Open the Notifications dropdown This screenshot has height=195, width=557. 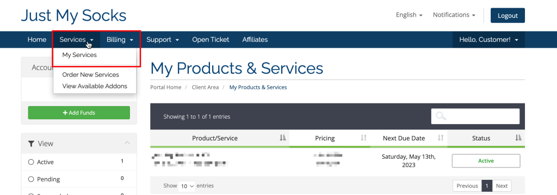454,15
